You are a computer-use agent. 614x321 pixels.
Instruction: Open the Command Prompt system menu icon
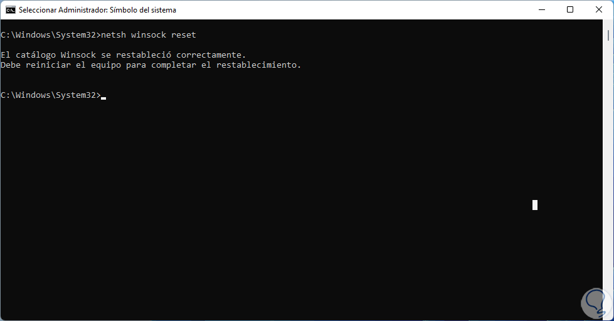[x=11, y=10]
